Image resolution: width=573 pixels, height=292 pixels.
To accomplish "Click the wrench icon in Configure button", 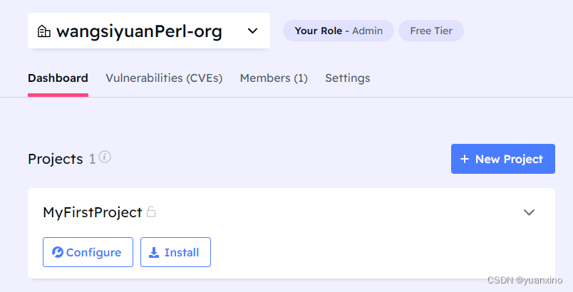I will [x=58, y=252].
